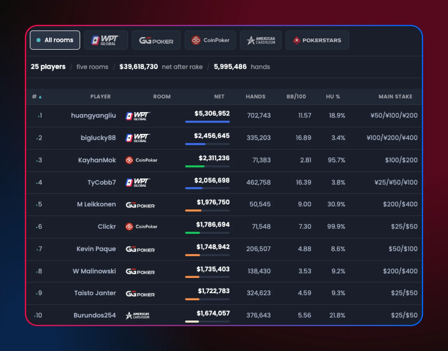
Task: Open player biglucky88
Action: point(98,138)
